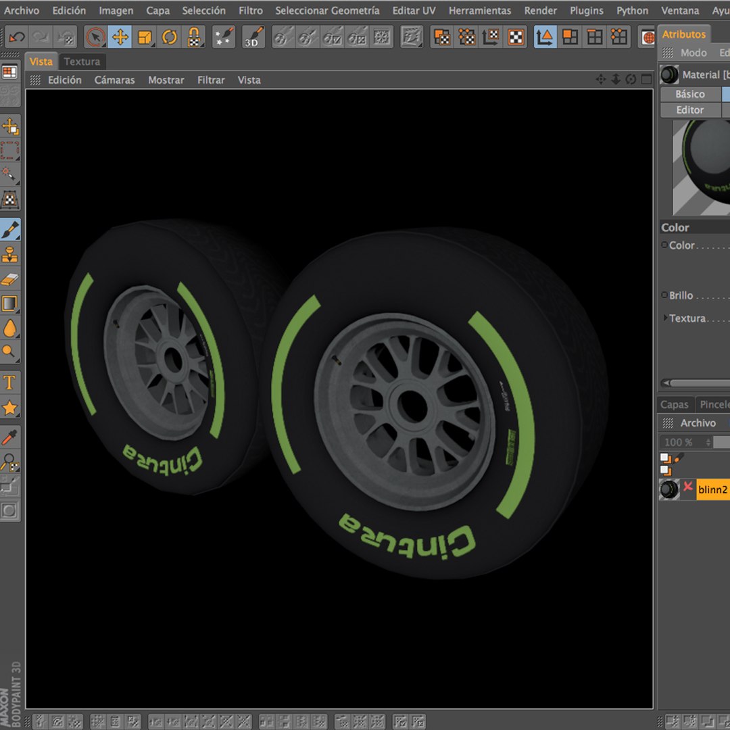Select the Scale cube tool

coord(145,36)
